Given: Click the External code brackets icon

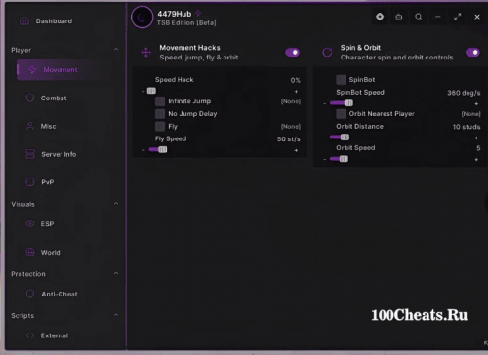Looking at the screenshot, I should [x=30, y=335].
